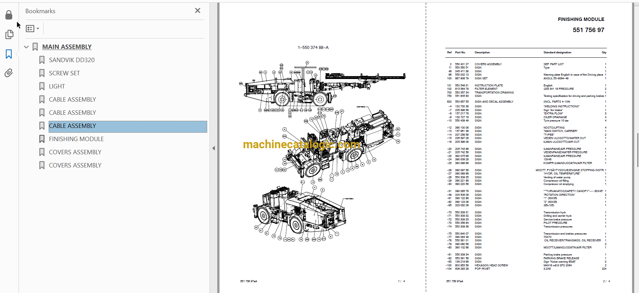Click the drawing number 1-550 374 88-A
This screenshot has width=639, height=293.
pos(313,48)
